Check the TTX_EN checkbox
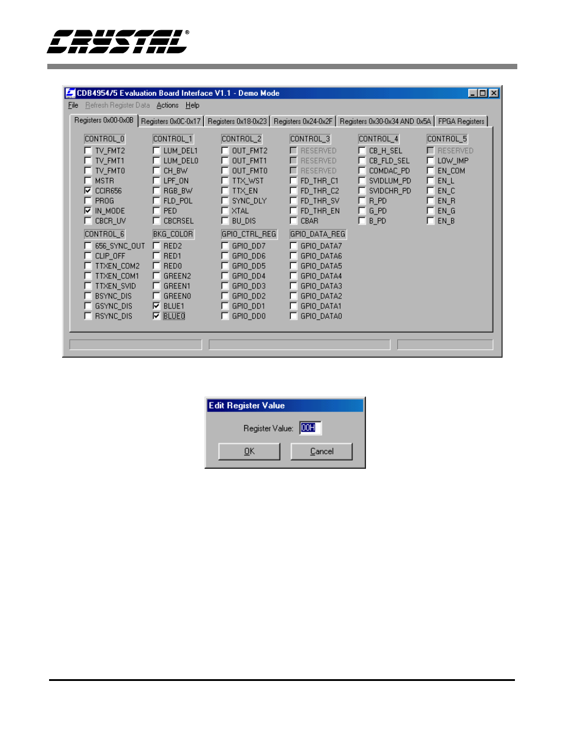The image size is (564, 730). coord(225,191)
